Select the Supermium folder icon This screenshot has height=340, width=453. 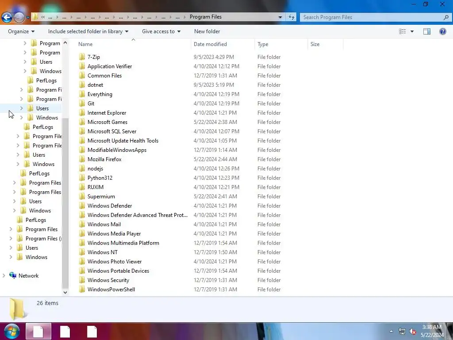coord(82,197)
